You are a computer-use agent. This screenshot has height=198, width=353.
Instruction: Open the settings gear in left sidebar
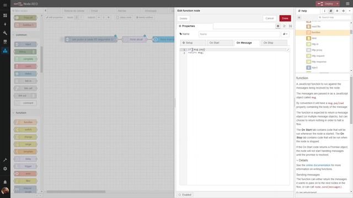[x=5, y=169]
